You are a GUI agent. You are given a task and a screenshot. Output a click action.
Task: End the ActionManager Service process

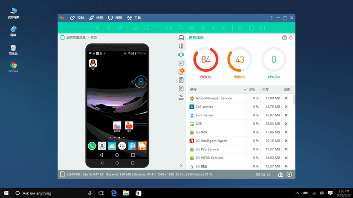tap(286, 98)
